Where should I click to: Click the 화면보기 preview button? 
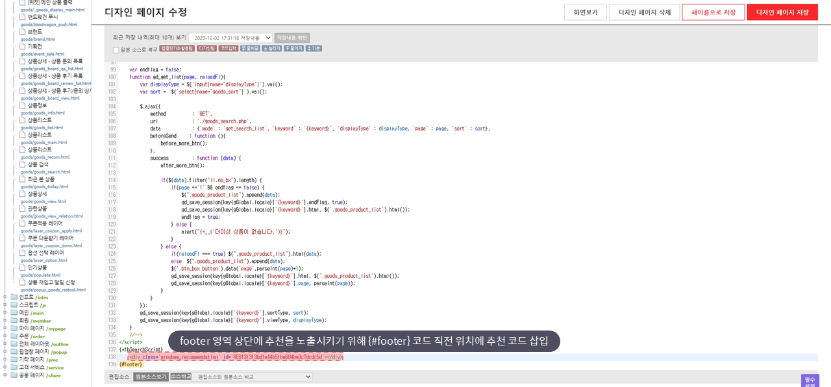click(x=585, y=12)
